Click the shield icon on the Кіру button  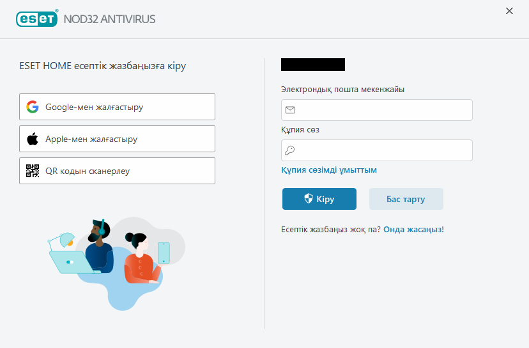point(308,199)
